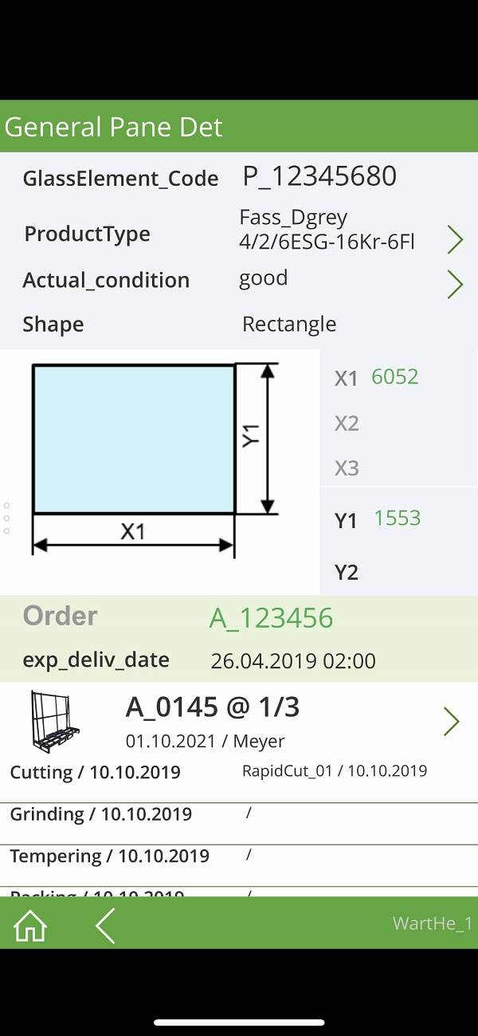Open order A_123456 link
Image resolution: width=478 pixels, height=1036 pixels.
pos(271,618)
